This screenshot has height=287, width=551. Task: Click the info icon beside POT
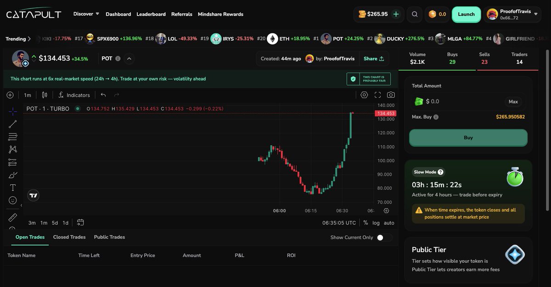point(118,59)
